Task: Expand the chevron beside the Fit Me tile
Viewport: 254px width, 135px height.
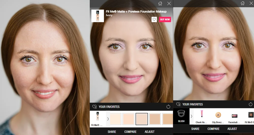Action: (x=108, y=119)
